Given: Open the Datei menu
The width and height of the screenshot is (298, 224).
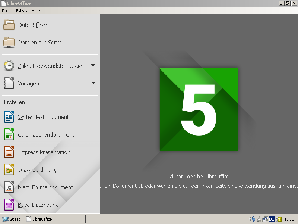Looking at the screenshot, I should point(7,11).
